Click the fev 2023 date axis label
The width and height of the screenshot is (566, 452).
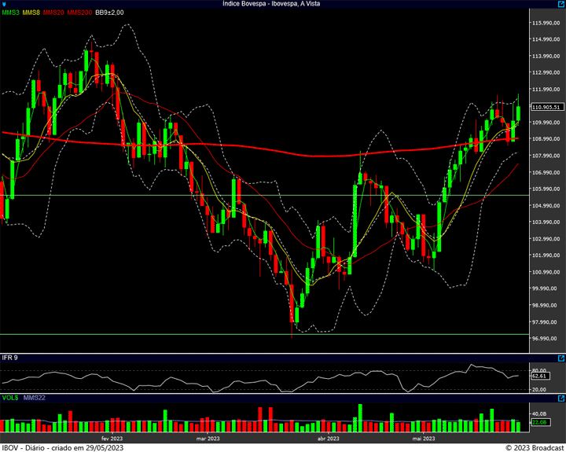click(x=112, y=438)
